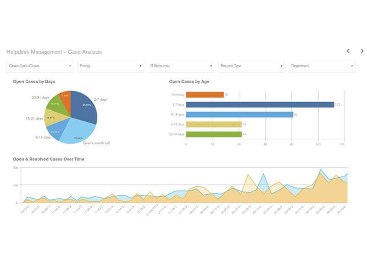This screenshot has width=367, height=262.
Task: Click arrow icon on Department filter
Action: 352,66
